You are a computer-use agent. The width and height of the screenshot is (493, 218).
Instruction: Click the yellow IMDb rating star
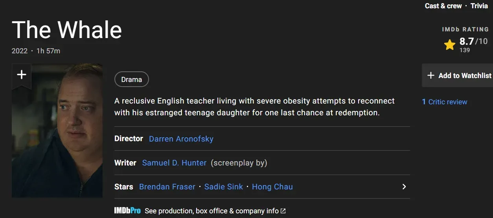click(x=449, y=45)
